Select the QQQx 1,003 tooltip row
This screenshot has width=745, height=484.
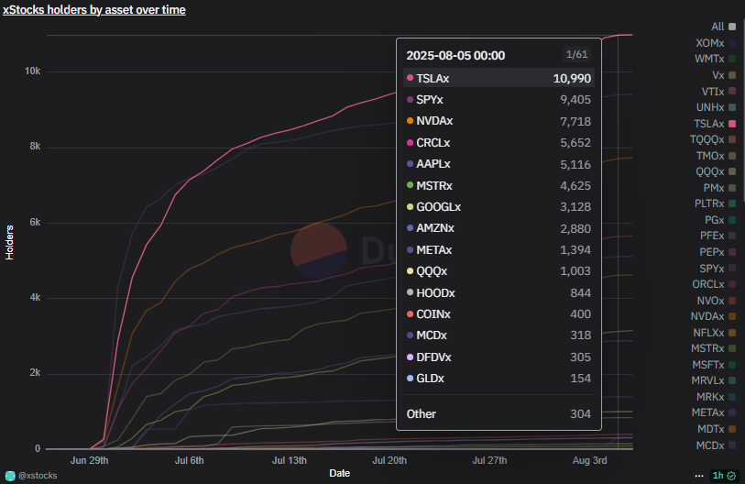[498, 271]
